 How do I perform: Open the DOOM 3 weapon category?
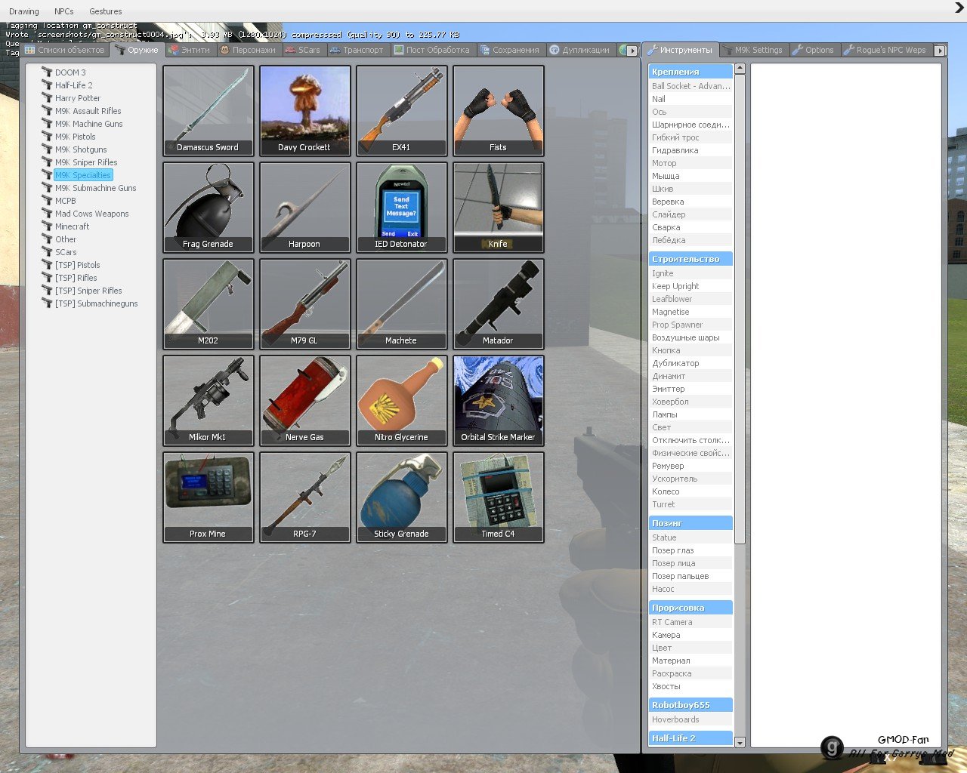click(70, 72)
